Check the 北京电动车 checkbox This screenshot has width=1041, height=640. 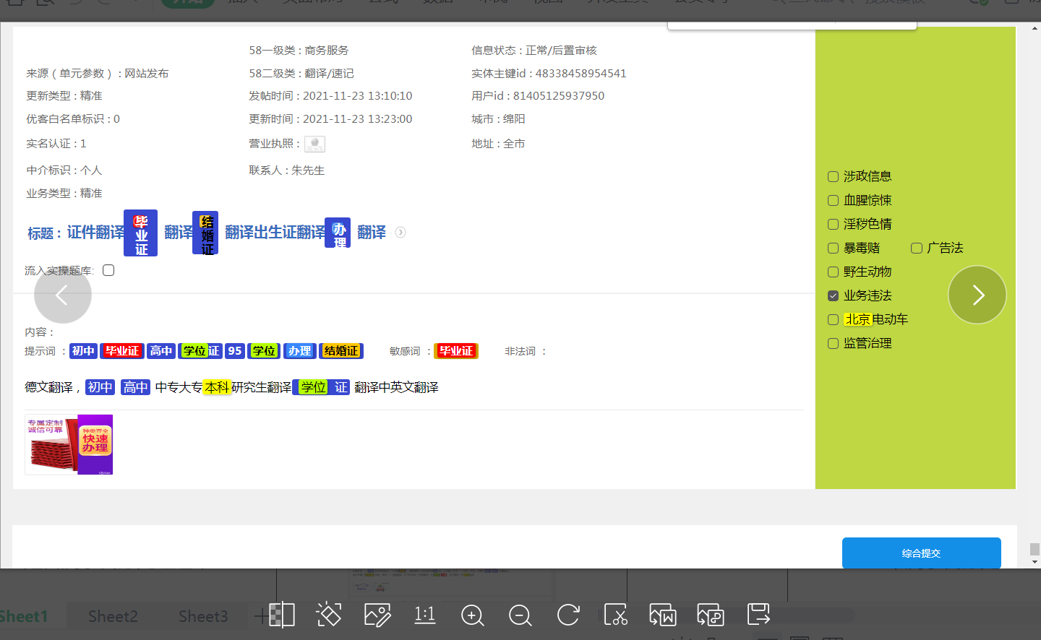833,319
